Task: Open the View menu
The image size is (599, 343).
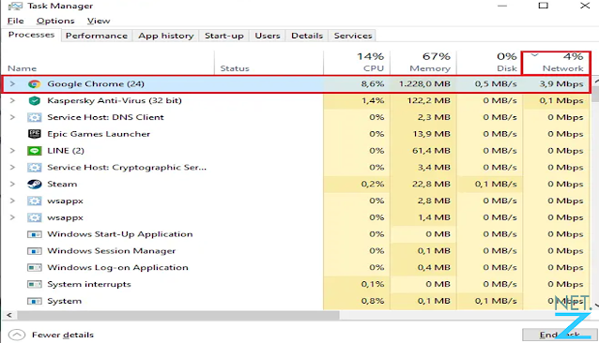Action: pos(99,21)
